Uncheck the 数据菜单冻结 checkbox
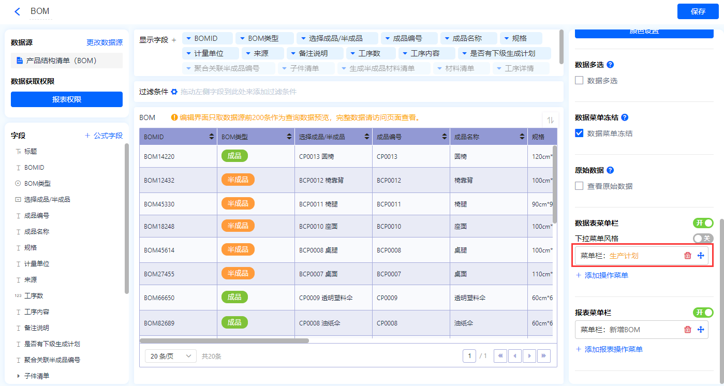The width and height of the screenshot is (724, 386). (x=579, y=133)
